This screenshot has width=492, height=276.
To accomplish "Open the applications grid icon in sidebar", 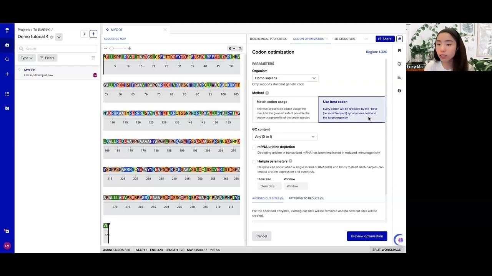I will coord(7,94).
